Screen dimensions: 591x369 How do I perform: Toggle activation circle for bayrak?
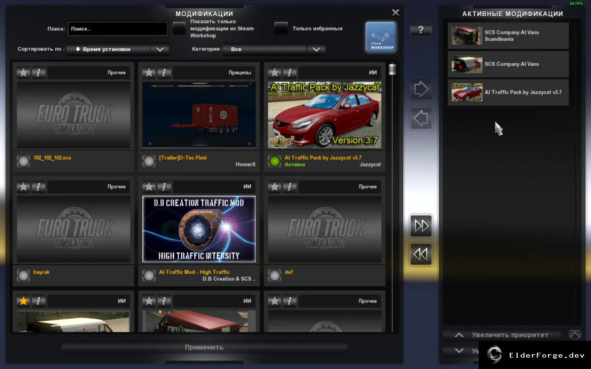(x=23, y=275)
